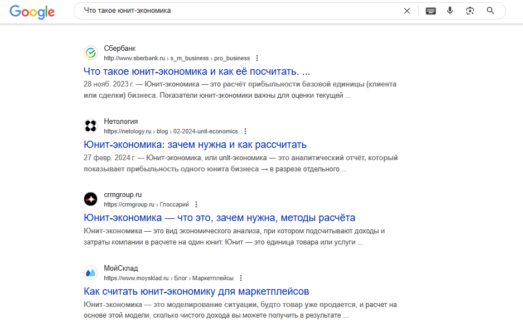Open the three-dot menu beside crmgroup.ru result
The width and height of the screenshot is (523, 331).
(x=196, y=204)
